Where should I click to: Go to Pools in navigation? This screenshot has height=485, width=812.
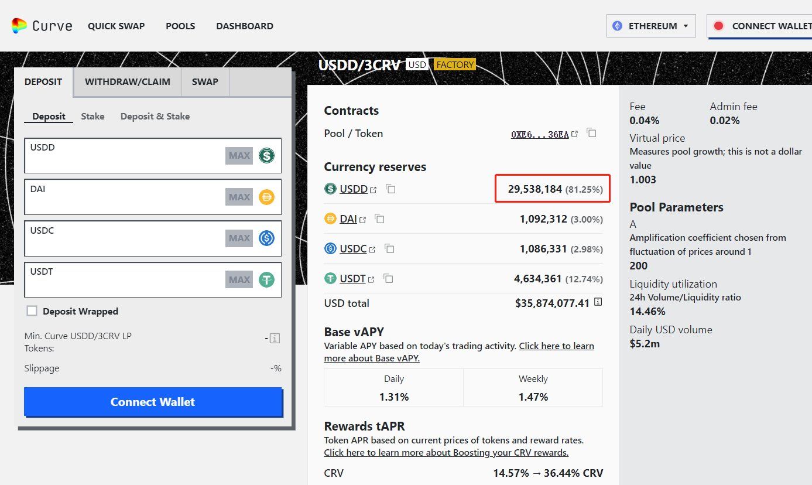(180, 26)
